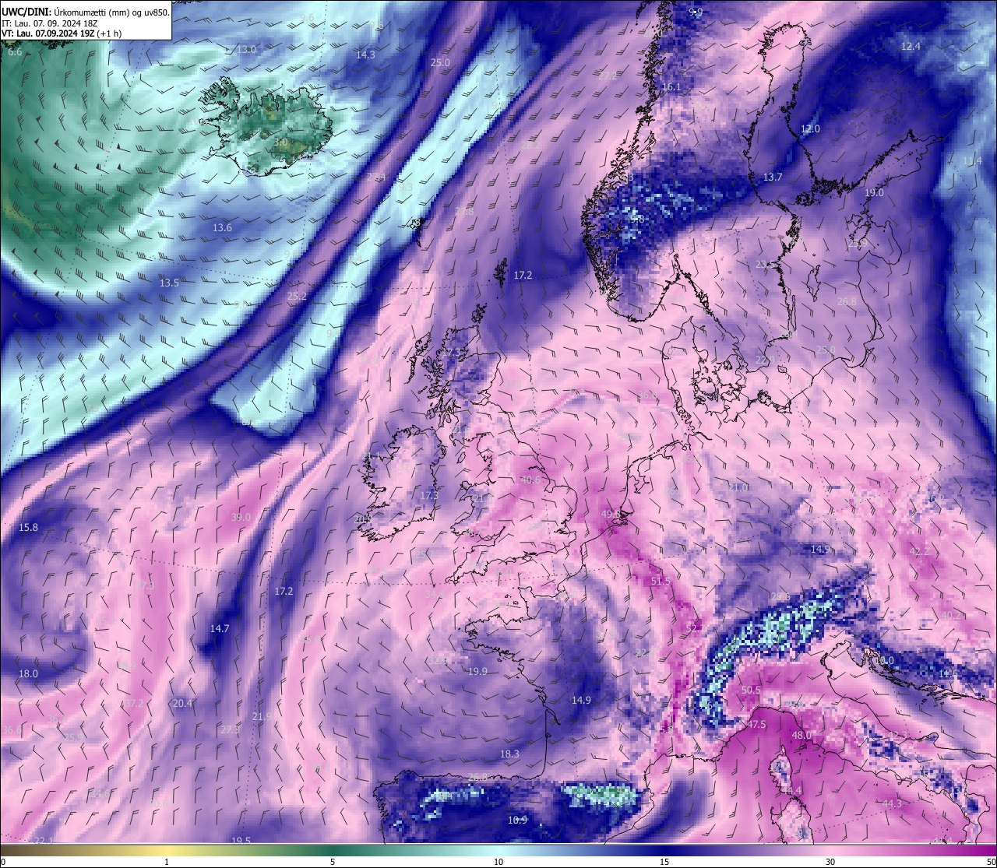Screen dimensions: 997x868
Task: Click the "15.8" value on the map
Action: [28, 528]
